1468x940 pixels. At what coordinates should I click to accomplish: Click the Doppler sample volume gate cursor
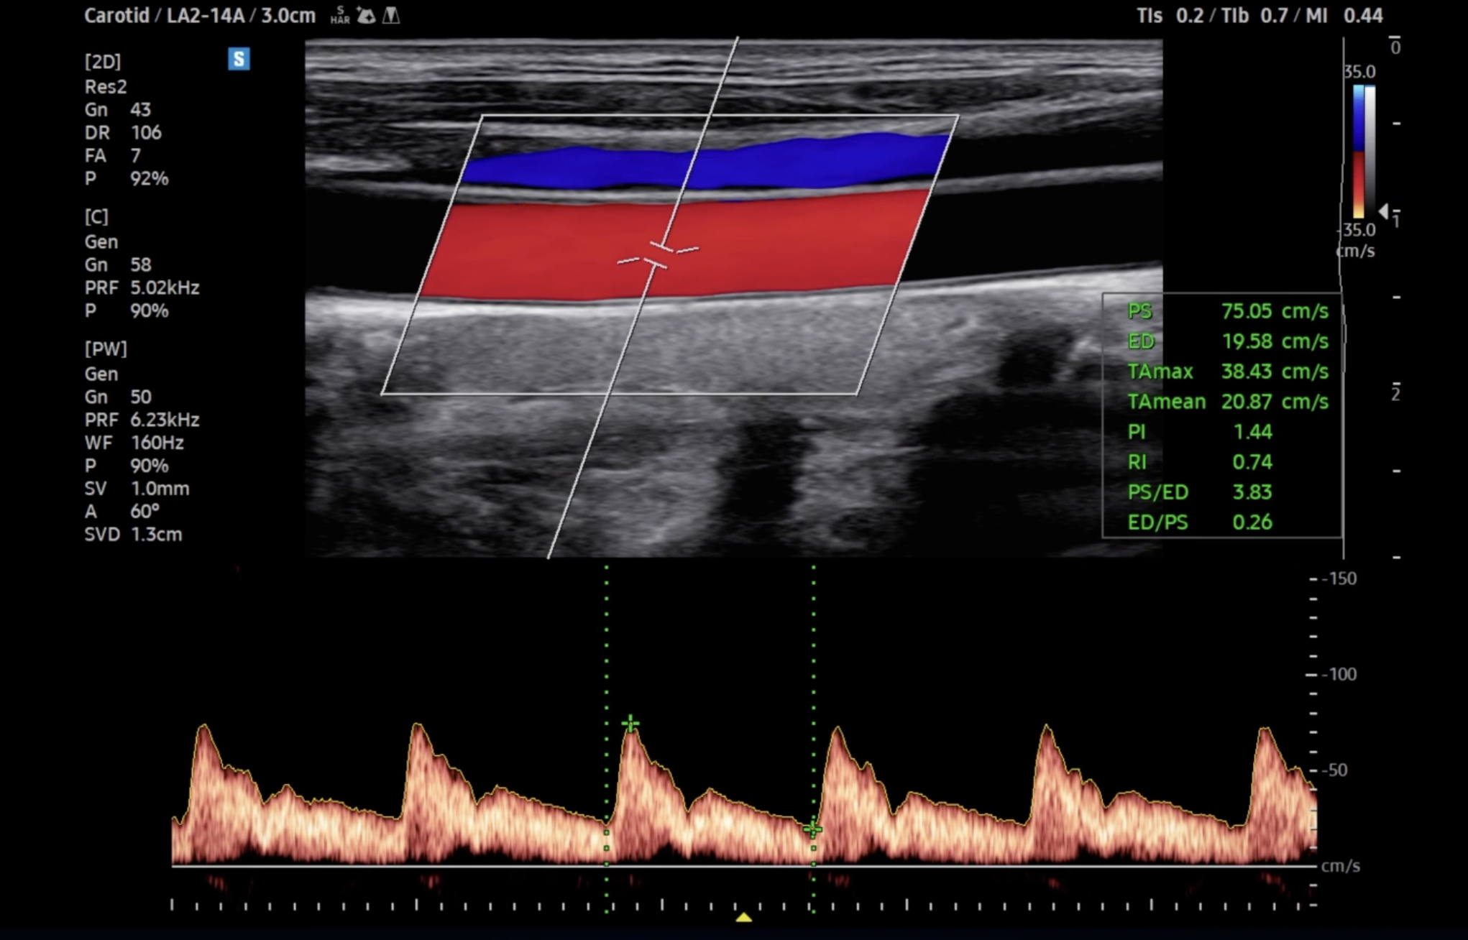pos(658,257)
